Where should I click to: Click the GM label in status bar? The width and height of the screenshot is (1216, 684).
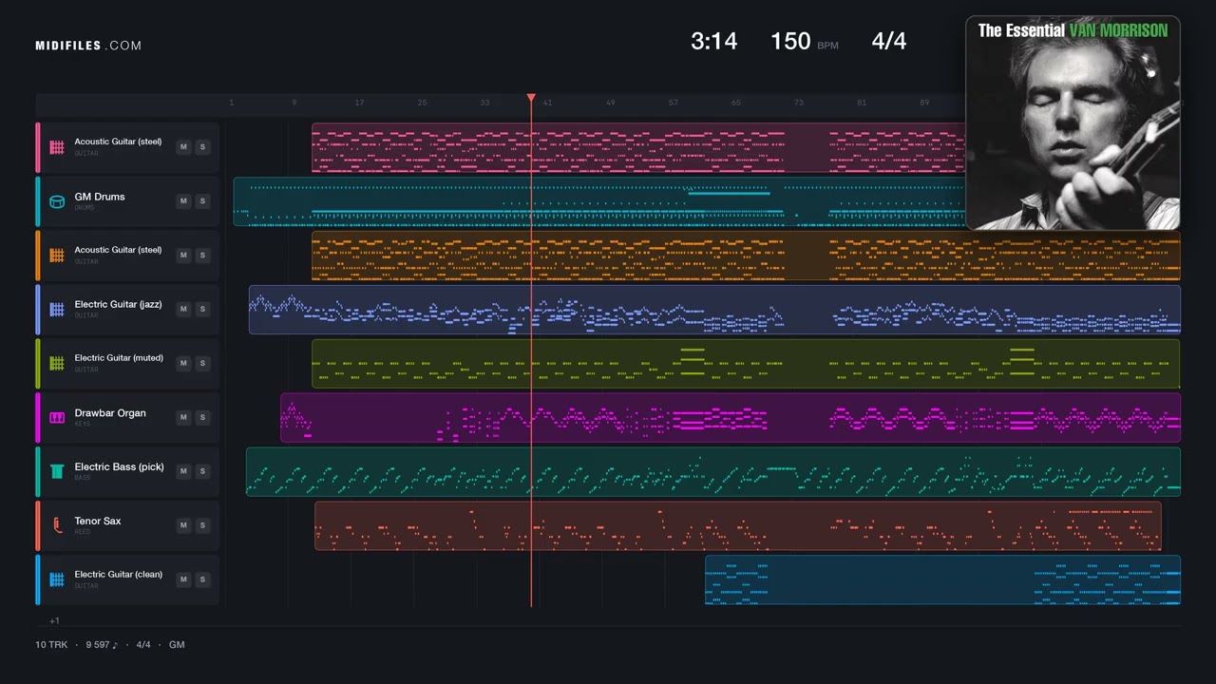(x=177, y=645)
